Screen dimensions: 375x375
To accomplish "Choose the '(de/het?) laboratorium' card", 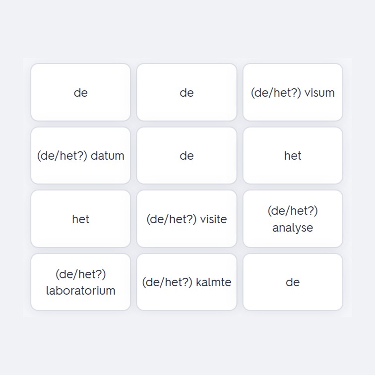I will tap(80, 282).
